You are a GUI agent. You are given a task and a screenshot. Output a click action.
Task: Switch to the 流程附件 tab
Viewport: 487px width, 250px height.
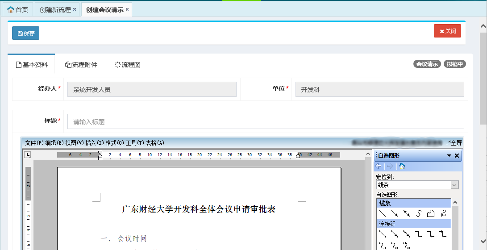81,65
